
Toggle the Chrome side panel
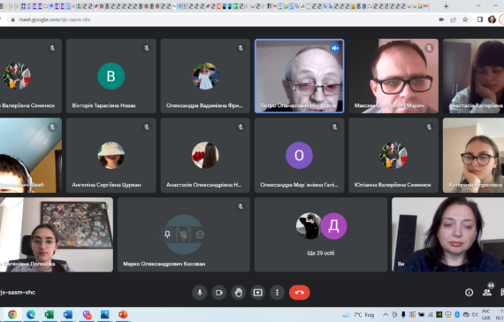pos(480,19)
